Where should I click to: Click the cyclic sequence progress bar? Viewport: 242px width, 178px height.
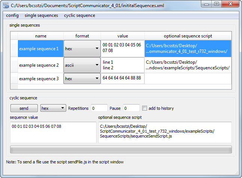pos(121,150)
